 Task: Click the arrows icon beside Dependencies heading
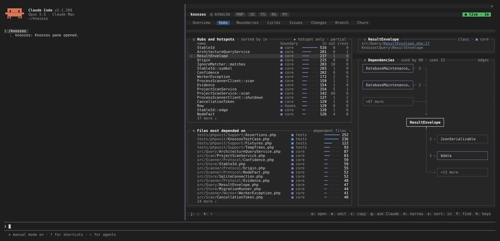(x=365, y=60)
